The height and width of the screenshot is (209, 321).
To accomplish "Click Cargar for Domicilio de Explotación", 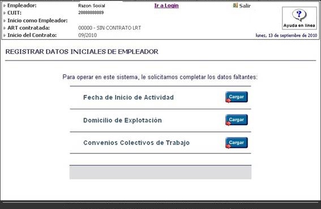I will click(237, 120).
